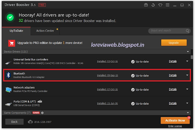Open the Enter License link
The image size is (195, 130).
[175, 126]
